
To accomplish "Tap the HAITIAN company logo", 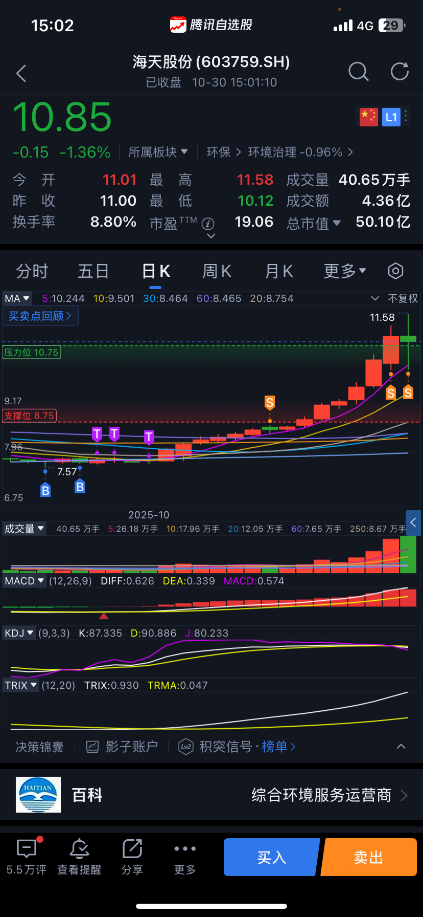I will tap(38, 795).
